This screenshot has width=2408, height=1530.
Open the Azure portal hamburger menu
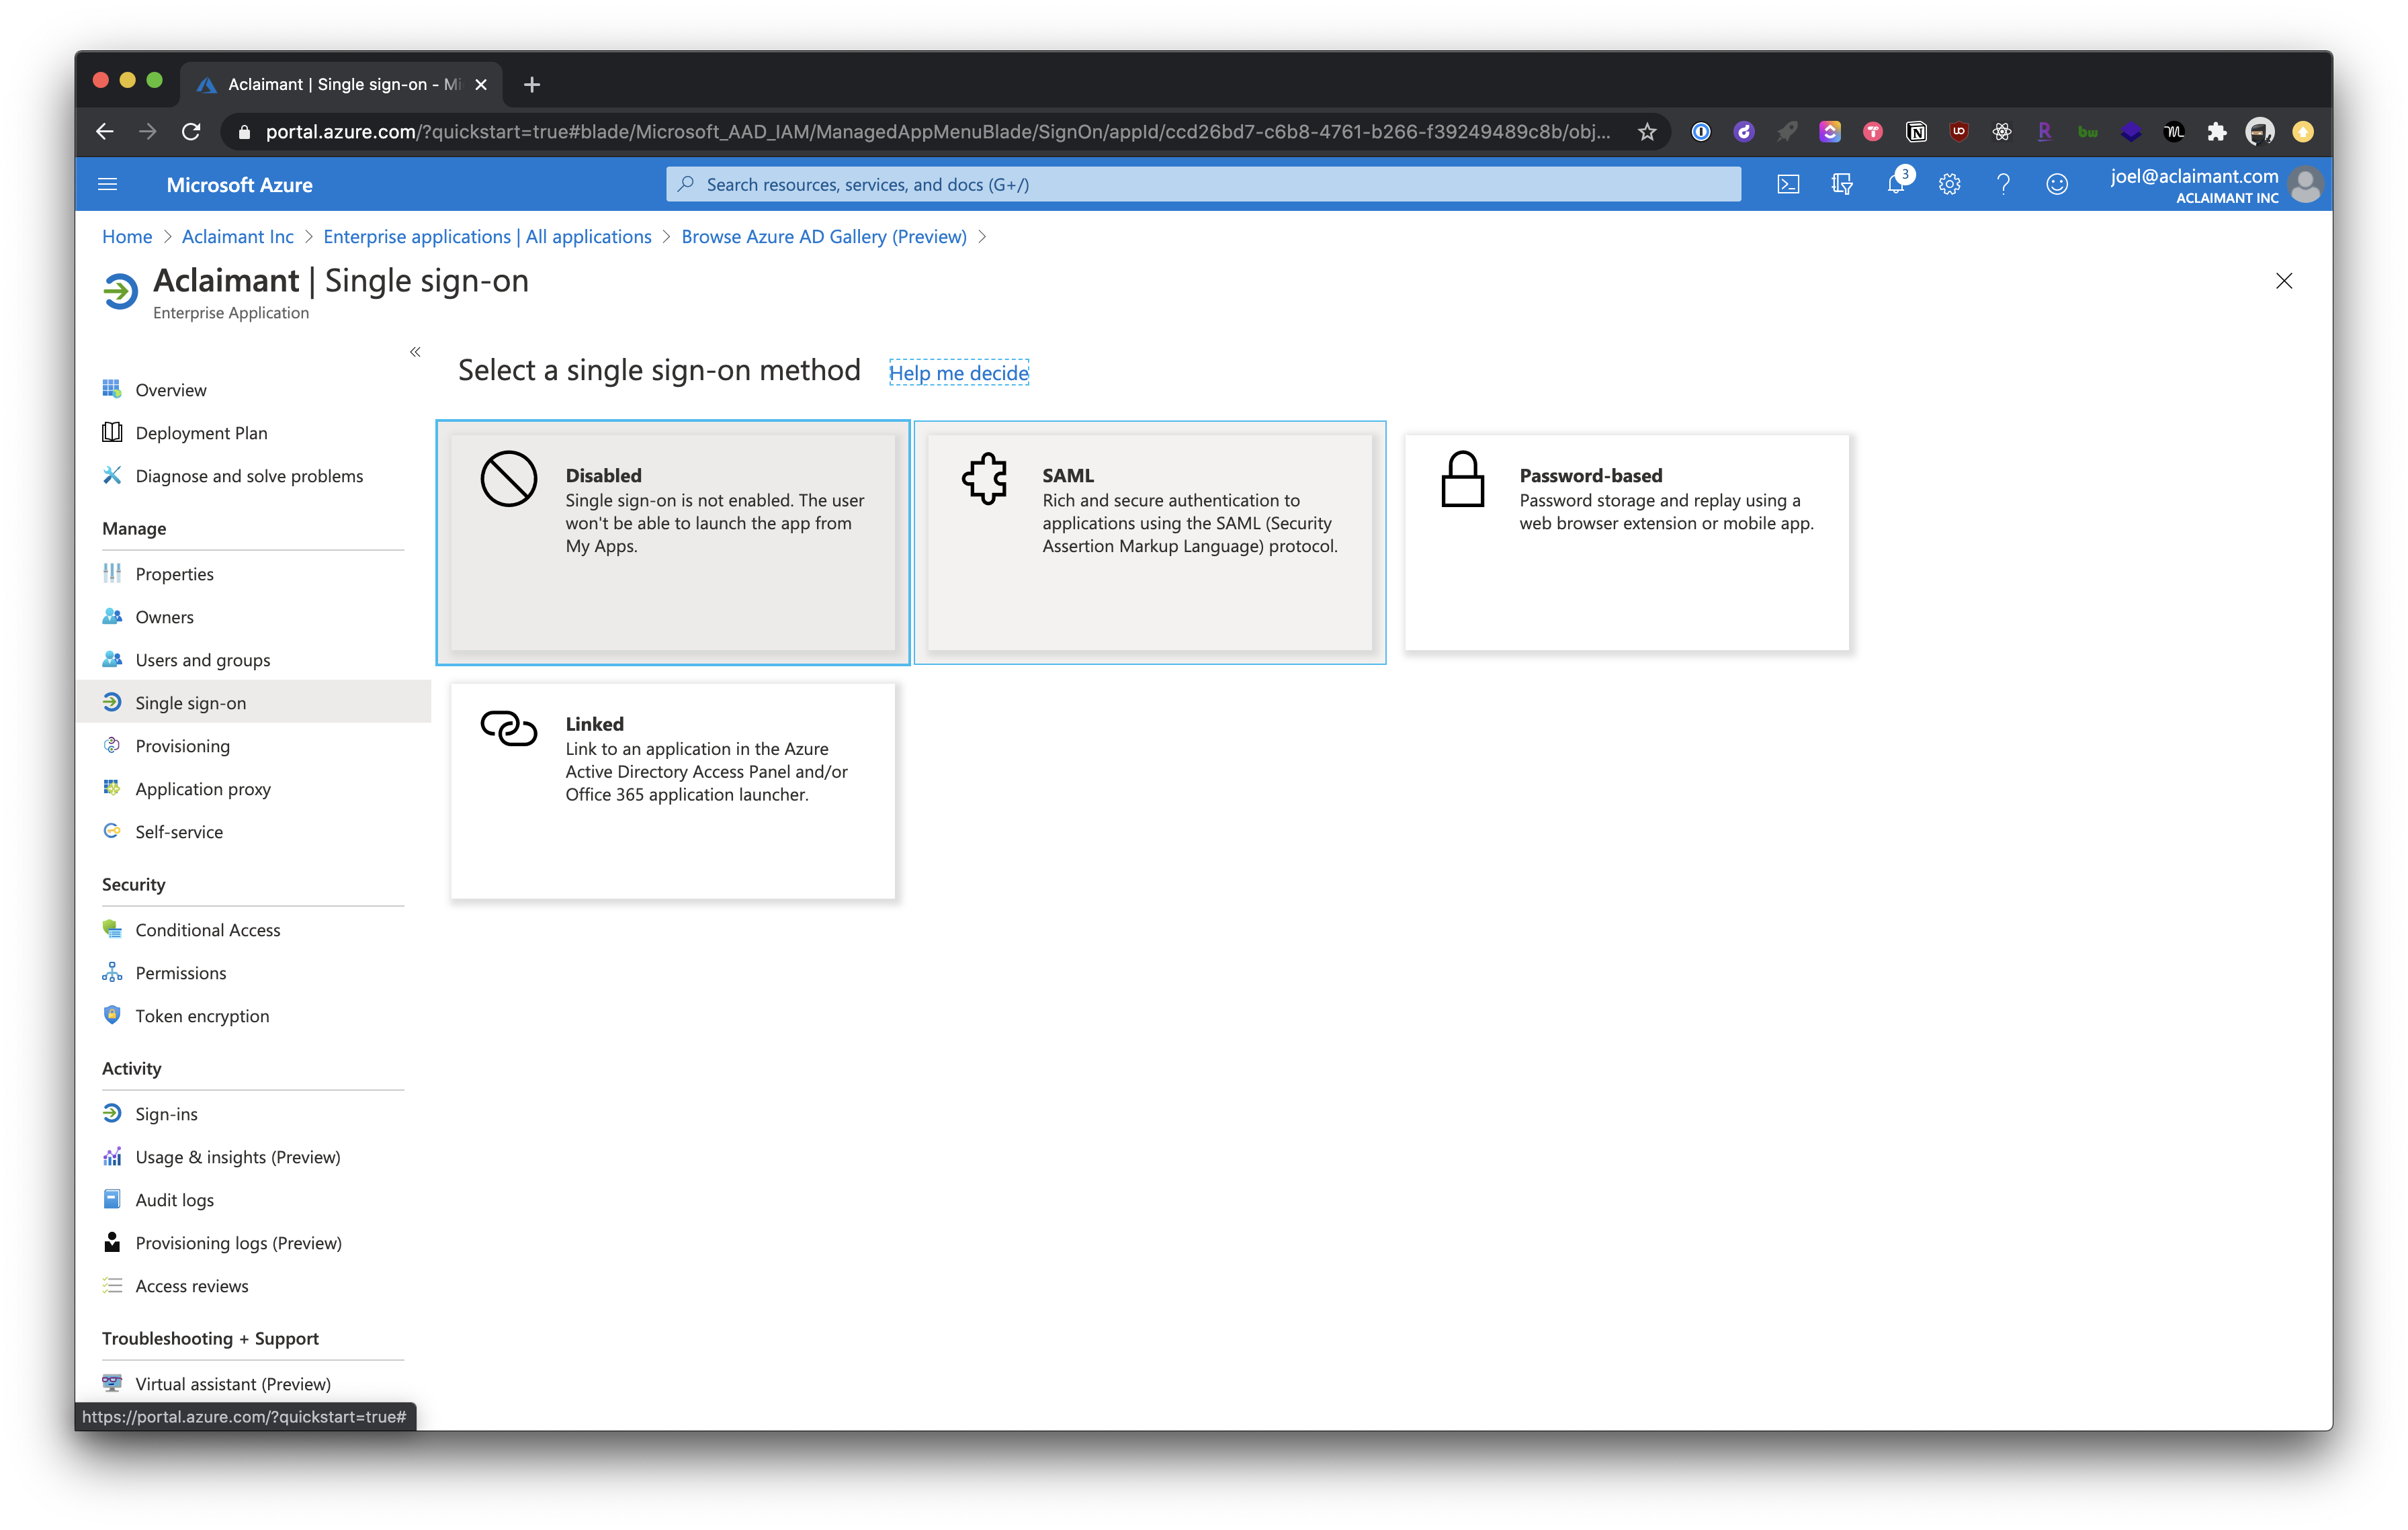[108, 185]
